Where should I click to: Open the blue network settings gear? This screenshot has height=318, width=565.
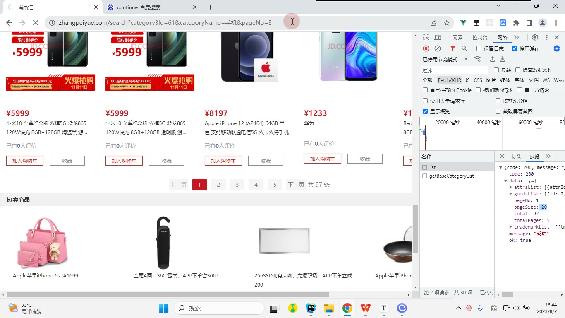coord(557,48)
